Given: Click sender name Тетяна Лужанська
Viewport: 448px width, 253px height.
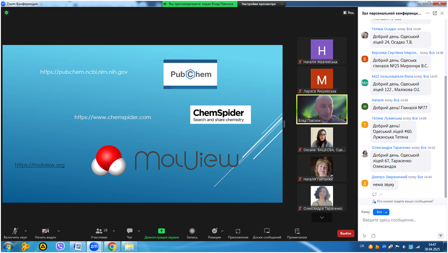Looking at the screenshot, I should coord(387,118).
